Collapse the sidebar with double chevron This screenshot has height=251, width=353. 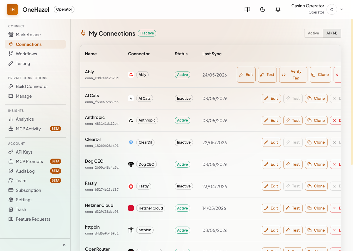tap(64, 245)
